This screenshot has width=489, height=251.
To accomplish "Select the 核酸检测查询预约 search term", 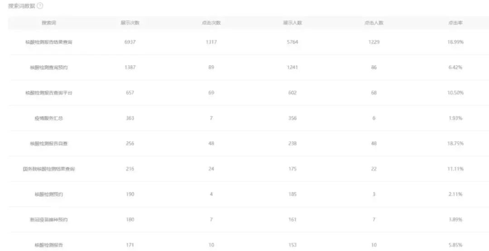I will pyautogui.click(x=49, y=67).
